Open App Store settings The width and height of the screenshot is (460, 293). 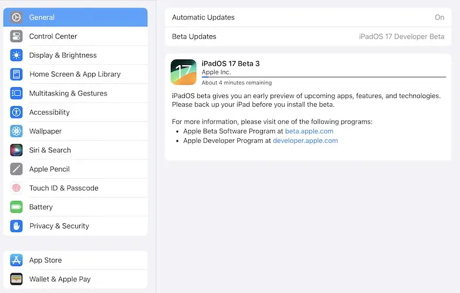(46, 260)
